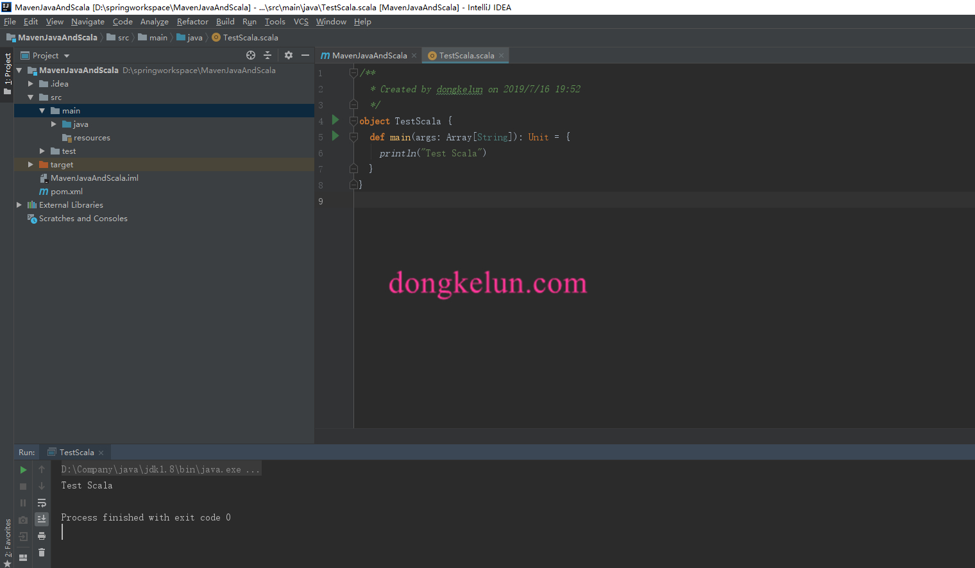The image size is (975, 568).
Task: Click the IntelliJ IDEA logo in title bar
Action: tap(6, 7)
